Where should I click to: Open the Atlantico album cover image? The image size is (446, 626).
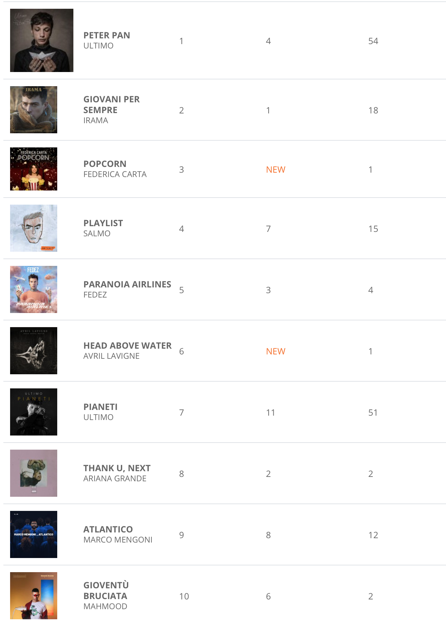coord(34,534)
